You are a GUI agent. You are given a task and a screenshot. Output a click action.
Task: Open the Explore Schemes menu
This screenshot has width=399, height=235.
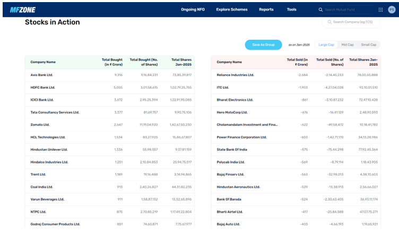pyautogui.click(x=232, y=10)
